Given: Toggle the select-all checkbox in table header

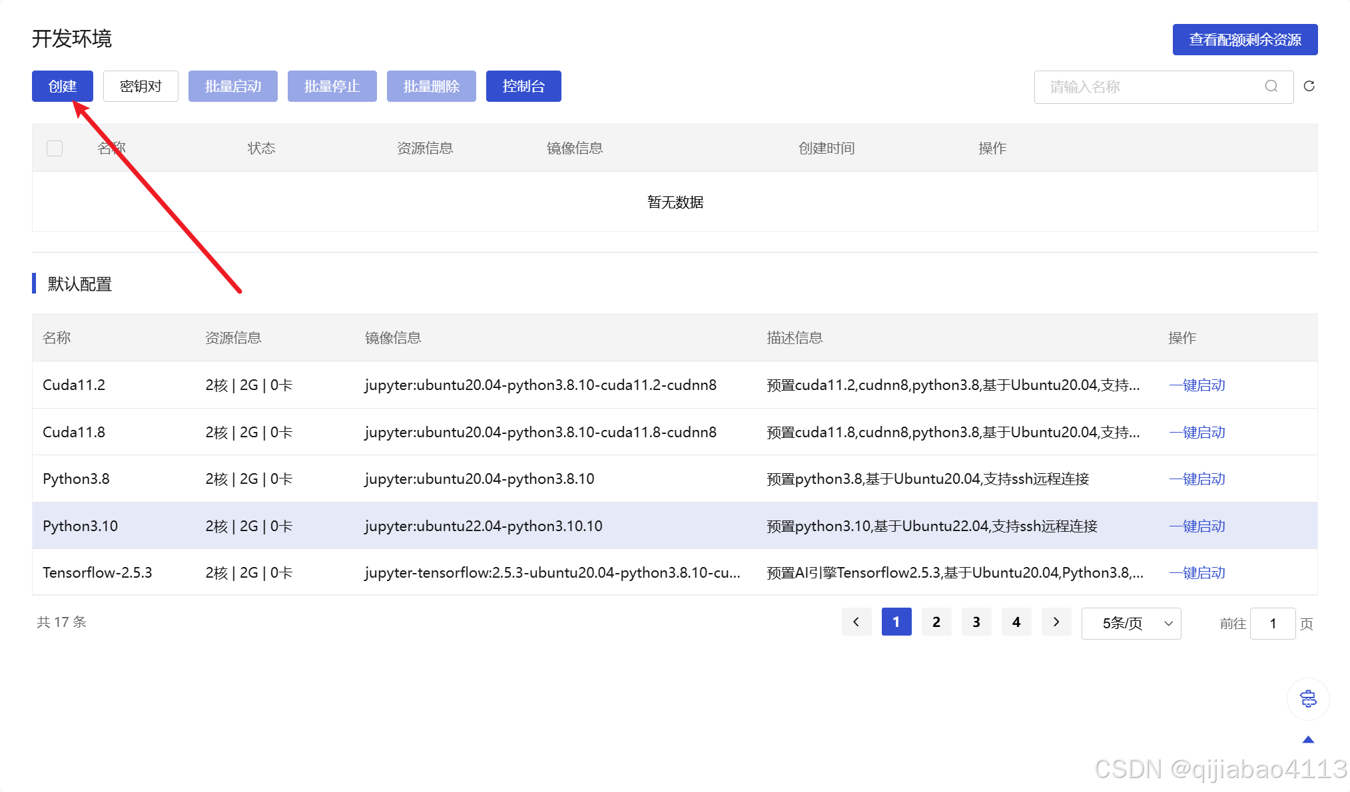Looking at the screenshot, I should coord(55,148).
